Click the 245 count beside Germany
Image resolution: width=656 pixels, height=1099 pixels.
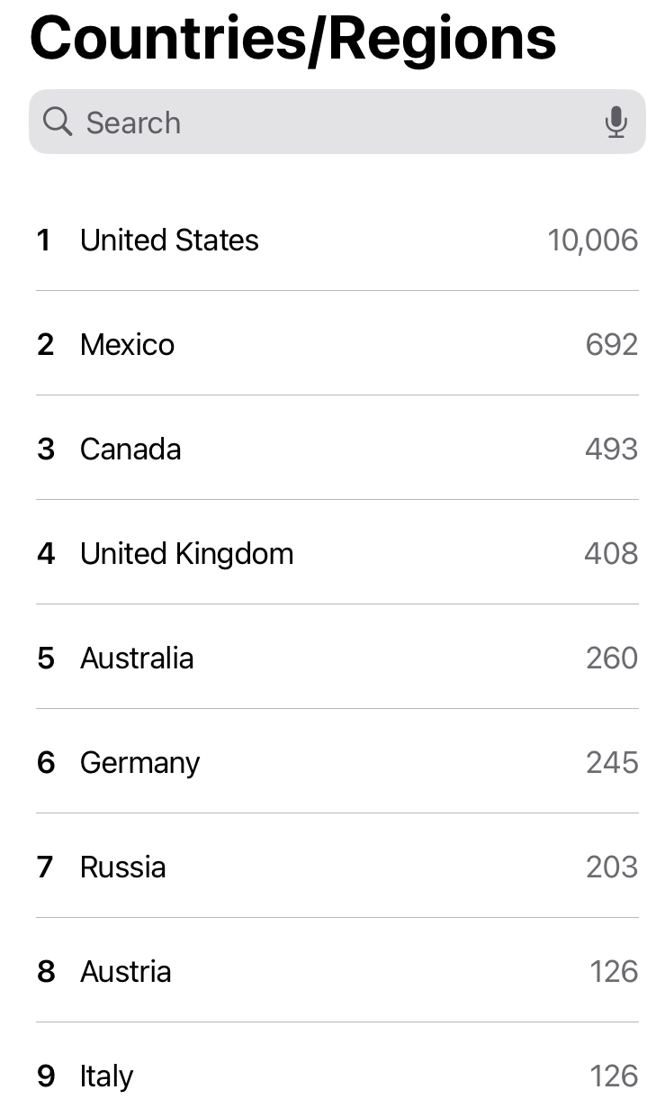611,763
